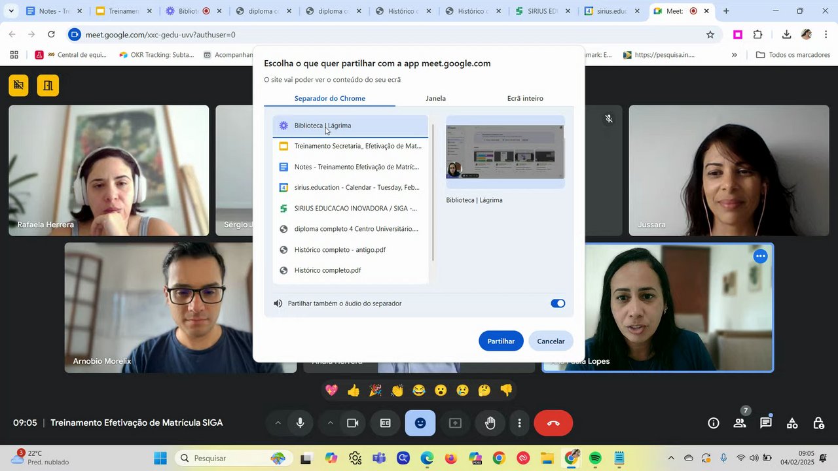
Task: Show the participants people panel
Action: tap(740, 423)
